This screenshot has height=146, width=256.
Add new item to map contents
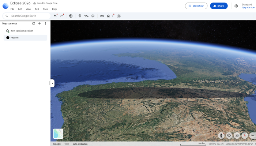[39, 23]
